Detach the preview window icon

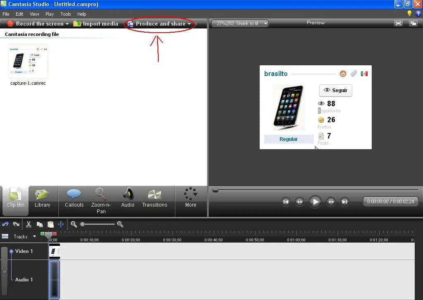[413, 24]
